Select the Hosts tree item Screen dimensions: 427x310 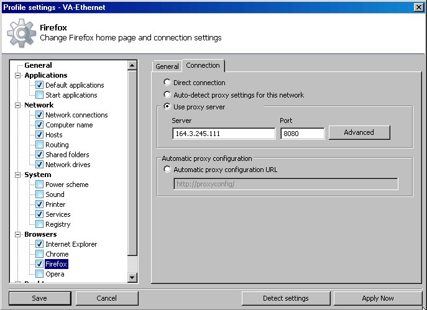point(54,135)
